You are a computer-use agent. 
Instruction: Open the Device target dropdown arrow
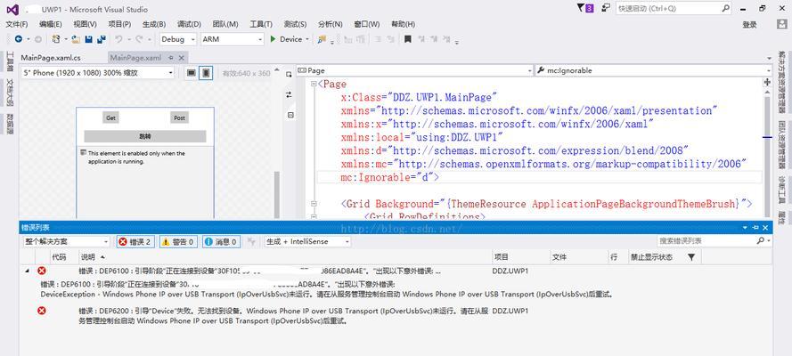point(307,39)
